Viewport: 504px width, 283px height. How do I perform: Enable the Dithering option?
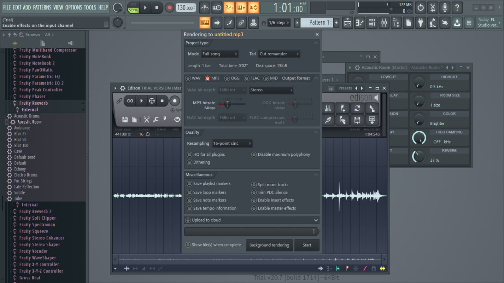198,162
